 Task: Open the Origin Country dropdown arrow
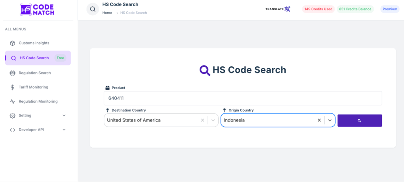coord(330,120)
